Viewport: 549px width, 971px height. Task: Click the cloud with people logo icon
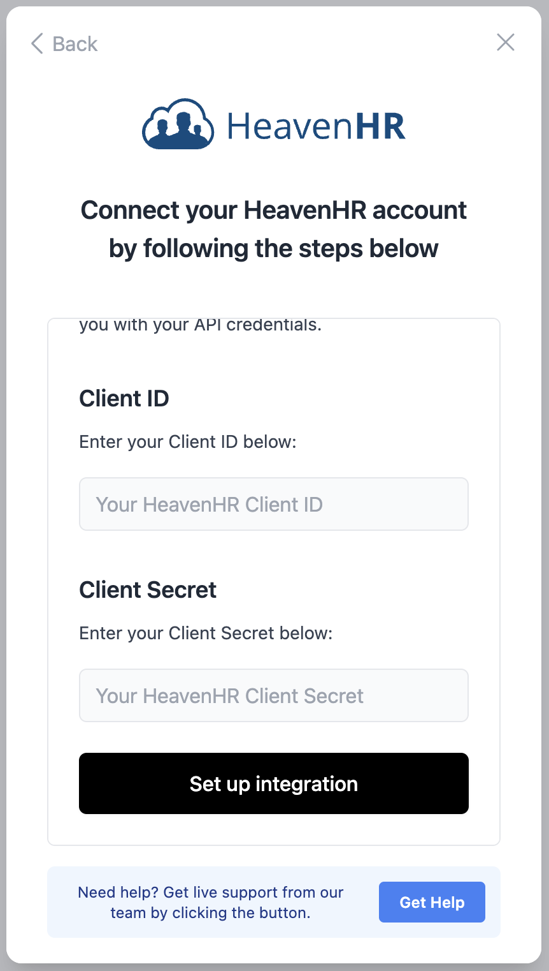[178, 124]
